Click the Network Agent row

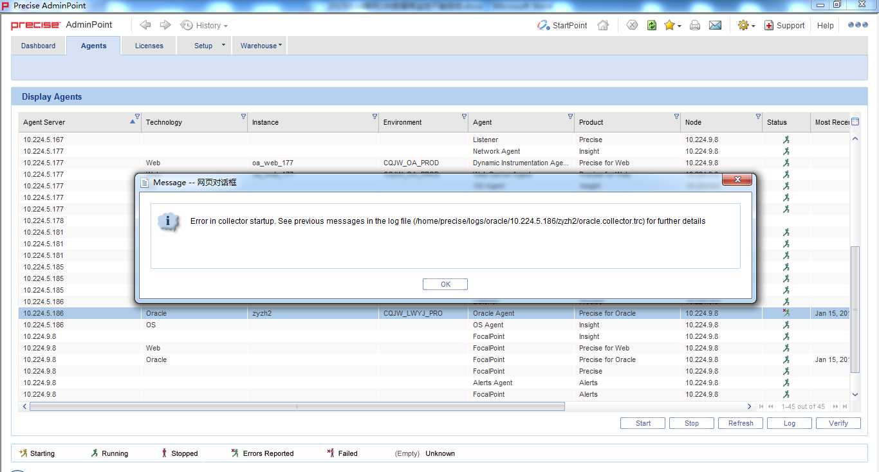pos(434,151)
